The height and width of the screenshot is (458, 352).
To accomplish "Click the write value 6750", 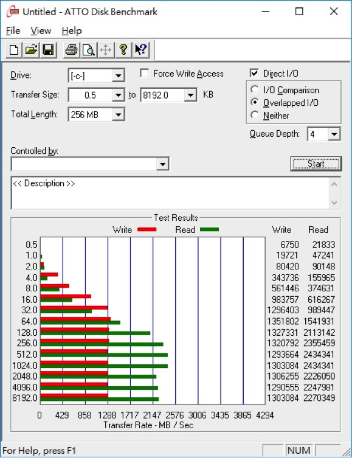I will pyautogui.click(x=289, y=245).
